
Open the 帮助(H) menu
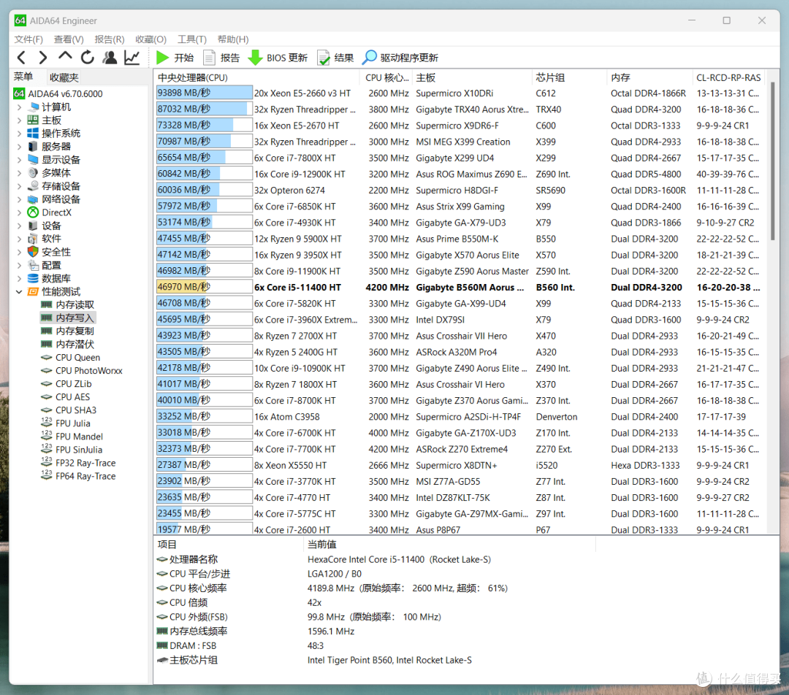tap(233, 39)
